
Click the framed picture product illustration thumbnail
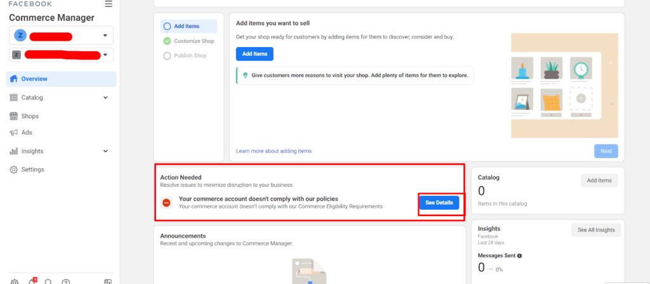[x=522, y=99]
